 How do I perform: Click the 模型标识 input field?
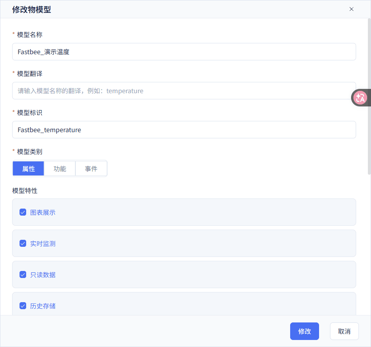[x=184, y=130]
